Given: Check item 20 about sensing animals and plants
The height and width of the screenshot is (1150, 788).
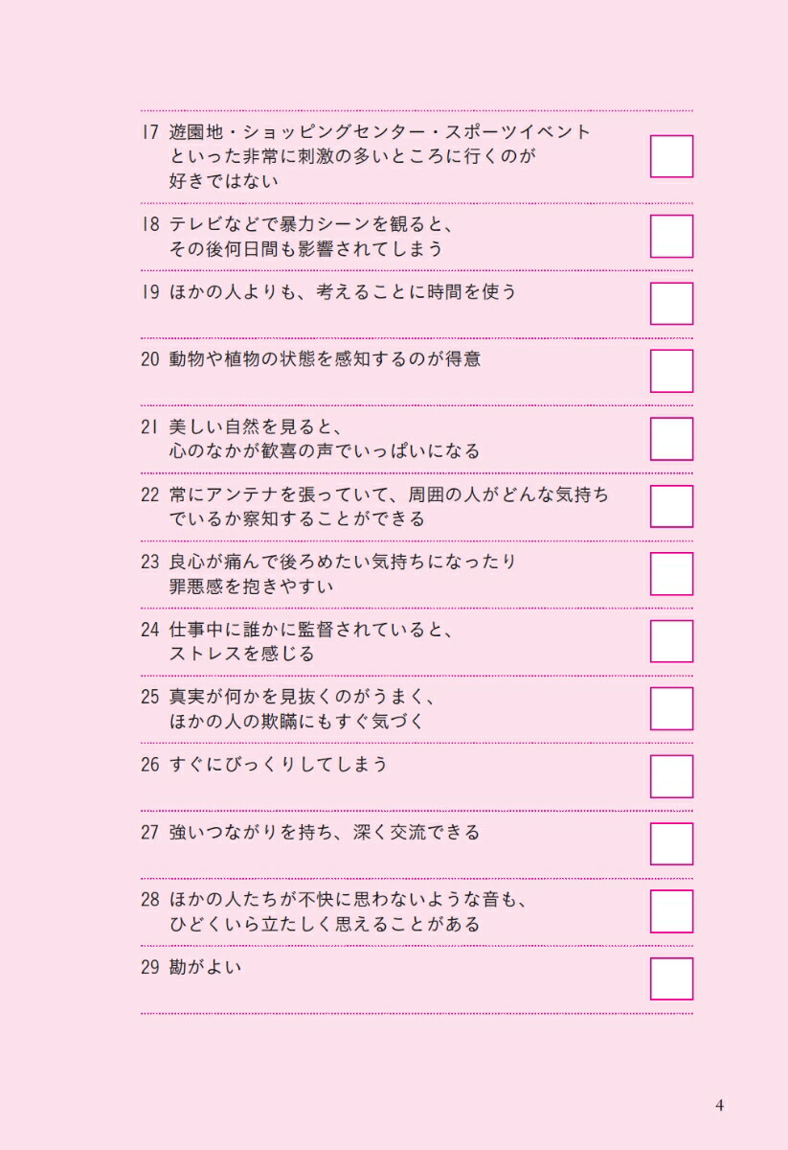Looking at the screenshot, I should click(671, 371).
